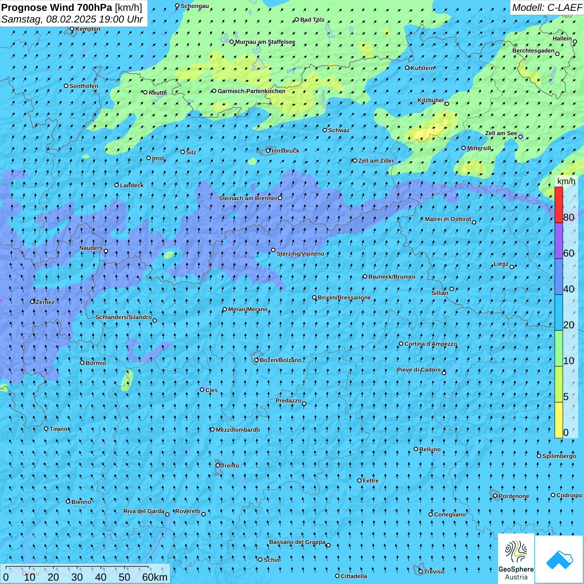The image size is (584, 584).
Task: Click the purple 60 km/h legend swatch
Action: click(559, 241)
